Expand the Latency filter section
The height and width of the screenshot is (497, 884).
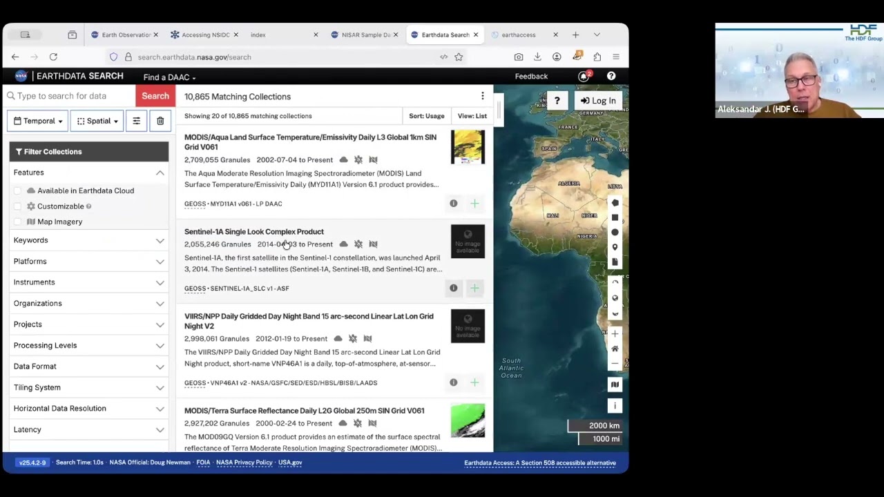(89, 430)
